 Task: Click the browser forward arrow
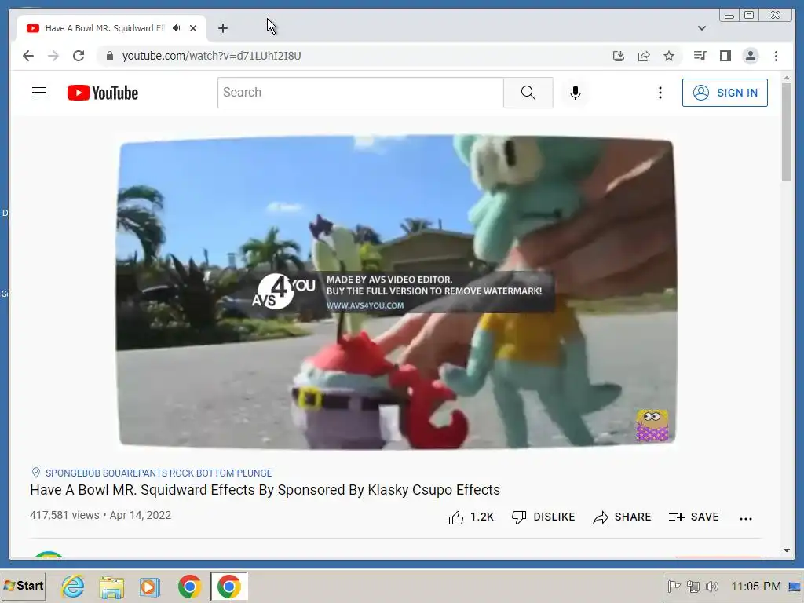pyautogui.click(x=53, y=56)
